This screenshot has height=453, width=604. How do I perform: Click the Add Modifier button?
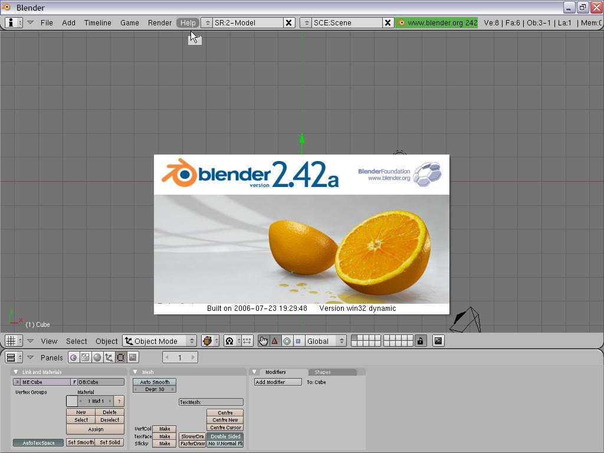click(278, 382)
